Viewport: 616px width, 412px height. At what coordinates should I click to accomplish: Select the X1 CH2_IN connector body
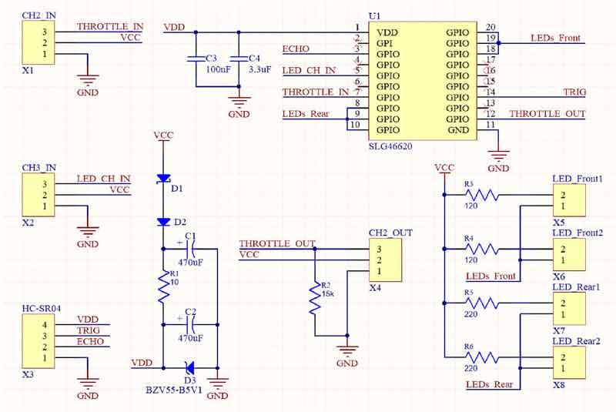coord(38,42)
